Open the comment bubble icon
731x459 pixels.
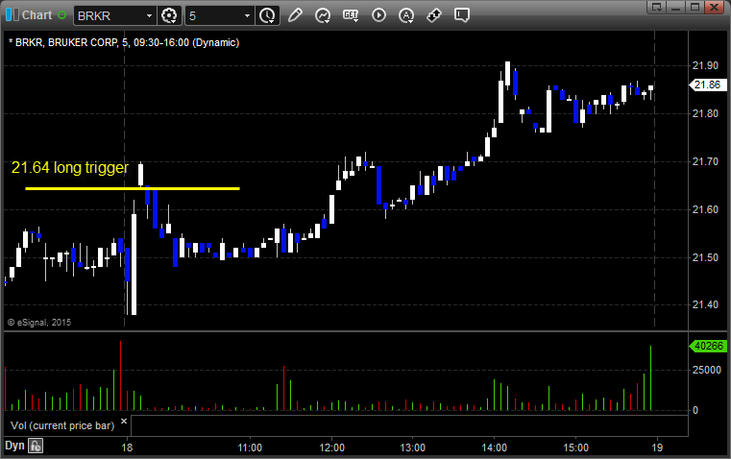point(461,15)
